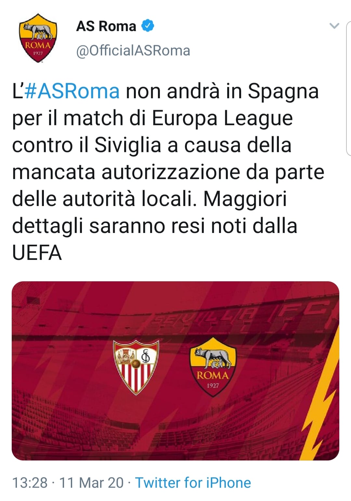
Task: Open the #ASRoma hashtag
Action: pyautogui.click(x=72, y=92)
